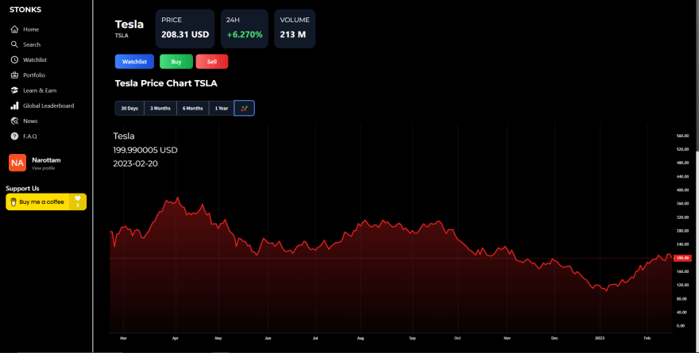699x353 pixels.
Task: Click the Search magnifier icon
Action: click(x=14, y=44)
